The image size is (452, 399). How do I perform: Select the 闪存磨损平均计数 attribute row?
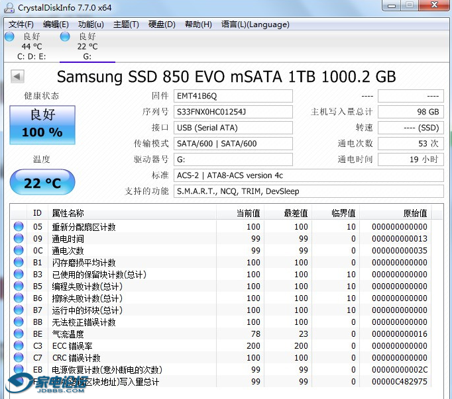221,263
